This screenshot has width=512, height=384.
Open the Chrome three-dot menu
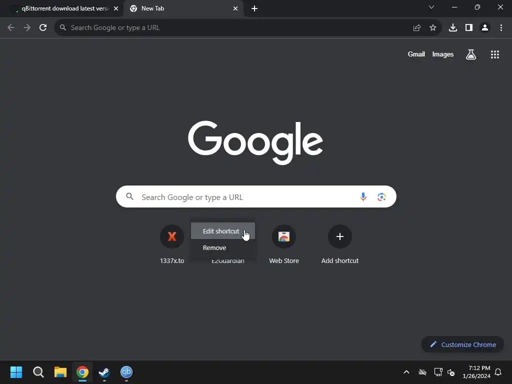[501, 28]
